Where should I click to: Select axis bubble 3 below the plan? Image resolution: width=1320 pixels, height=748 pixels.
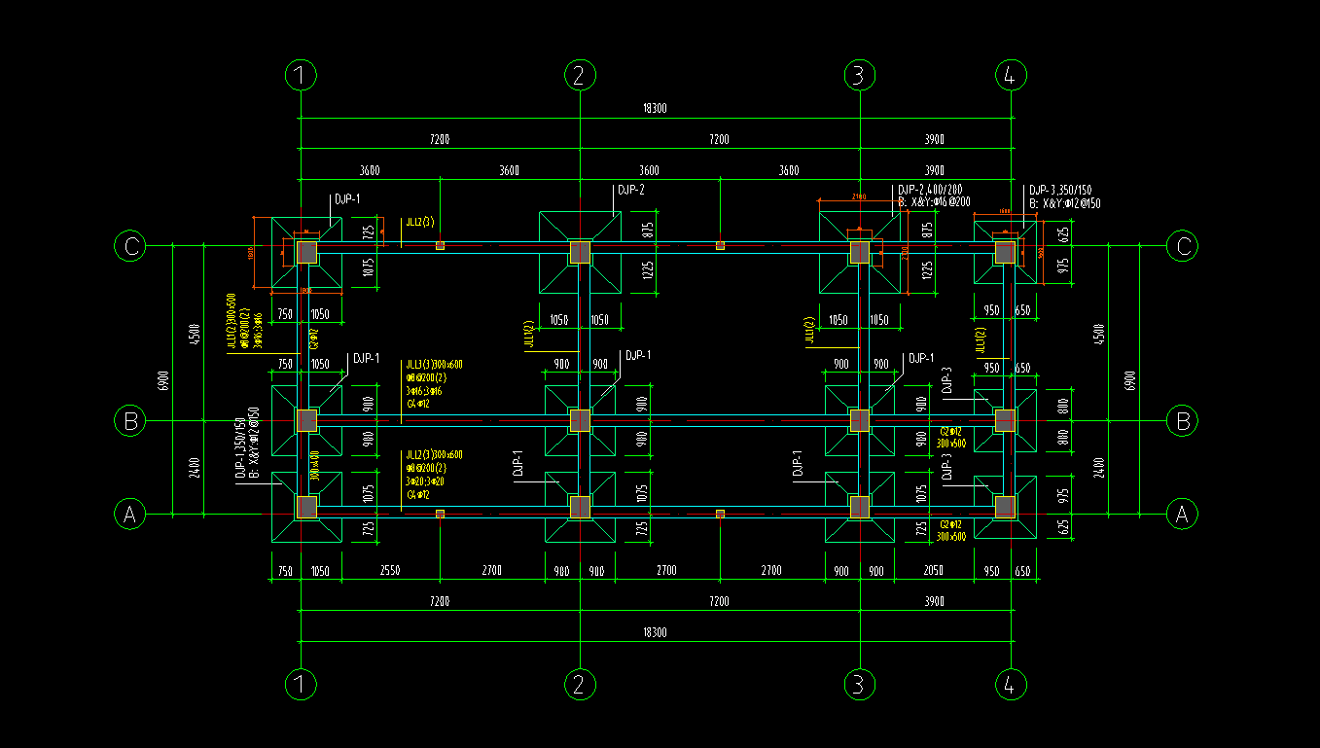coord(858,685)
